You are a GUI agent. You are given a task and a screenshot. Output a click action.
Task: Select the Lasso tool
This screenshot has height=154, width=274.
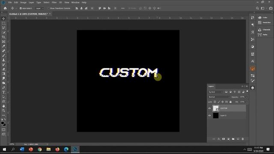click(x=3, y=28)
